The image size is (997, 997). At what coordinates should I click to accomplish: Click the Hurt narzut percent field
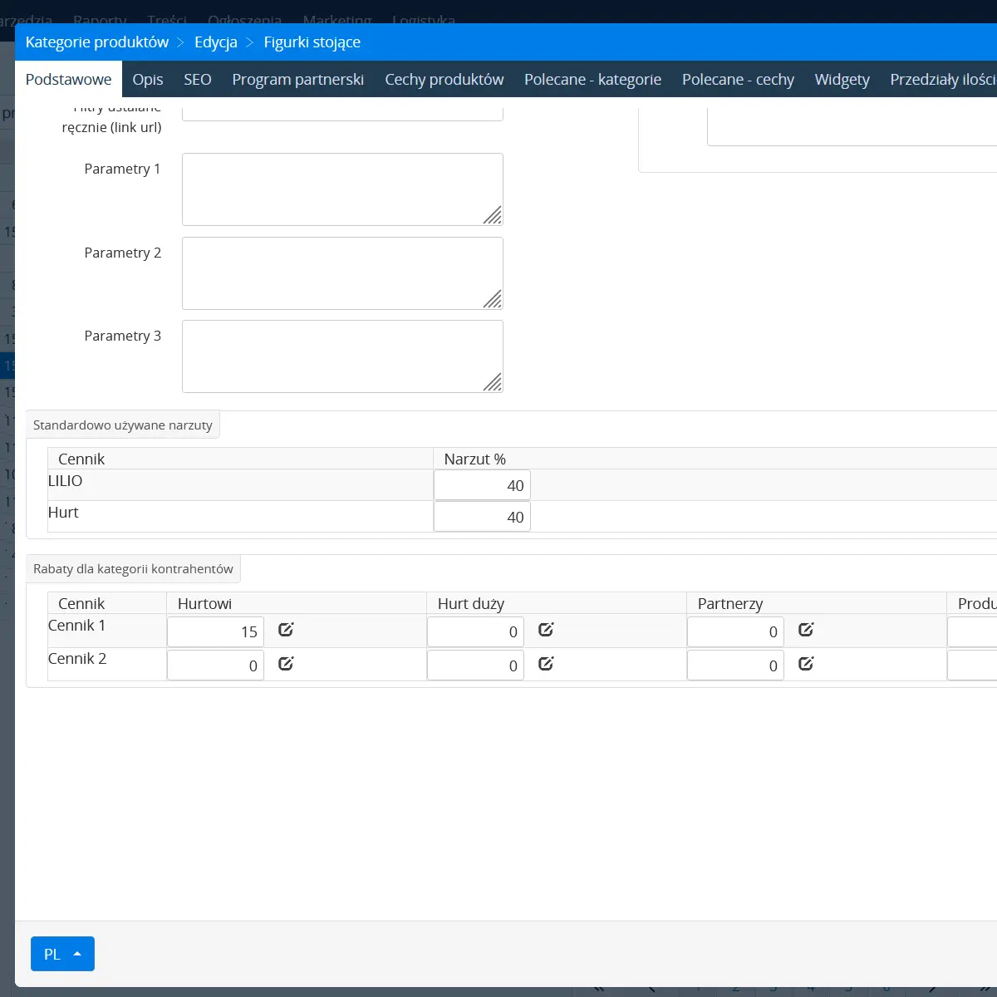(482, 517)
